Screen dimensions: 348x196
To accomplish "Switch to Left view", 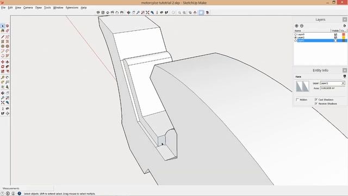I will click(122, 13).
